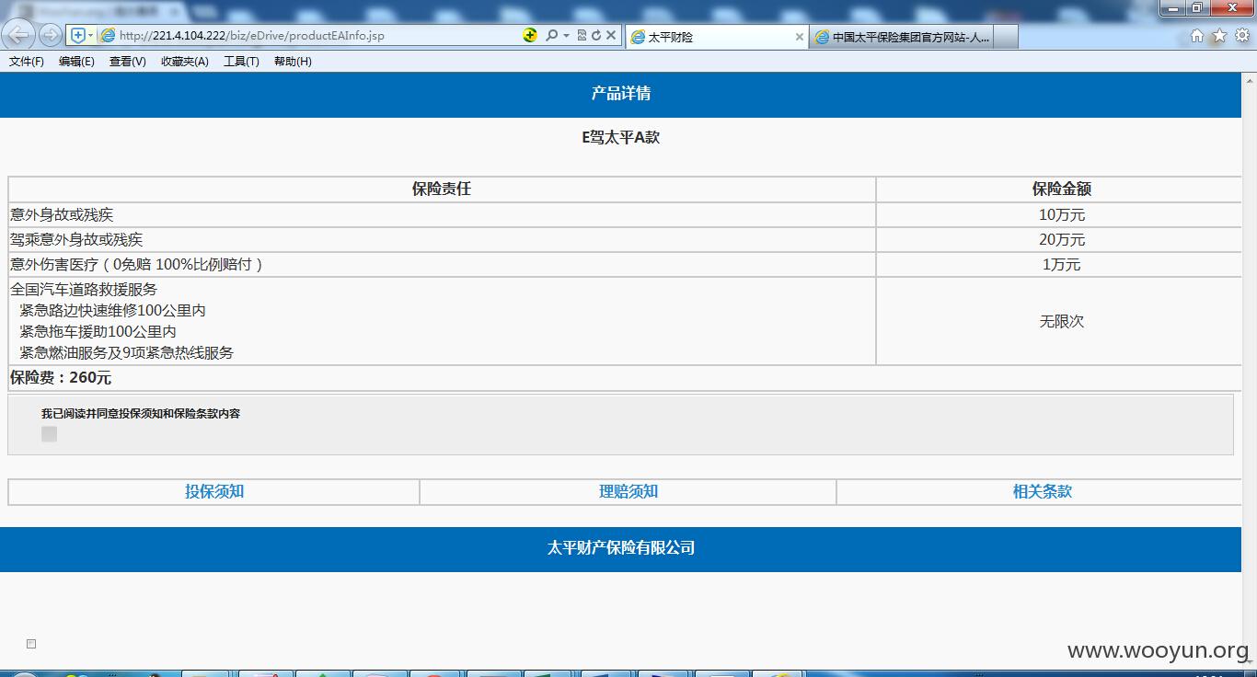The image size is (1257, 677).
Task: Click the 紧急拖车援助100公里内 line
Action: click(x=98, y=332)
